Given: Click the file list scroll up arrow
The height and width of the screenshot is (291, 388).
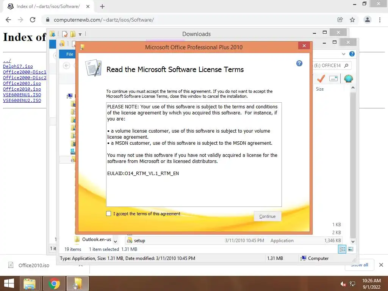Looking at the screenshot, I should 353,88.
